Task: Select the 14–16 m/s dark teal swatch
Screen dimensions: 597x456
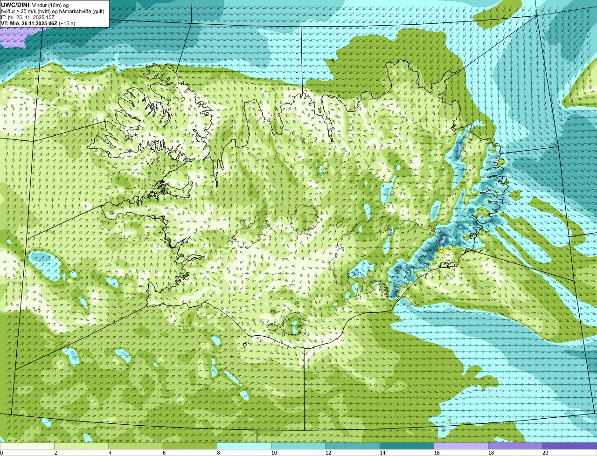Action: point(407,446)
